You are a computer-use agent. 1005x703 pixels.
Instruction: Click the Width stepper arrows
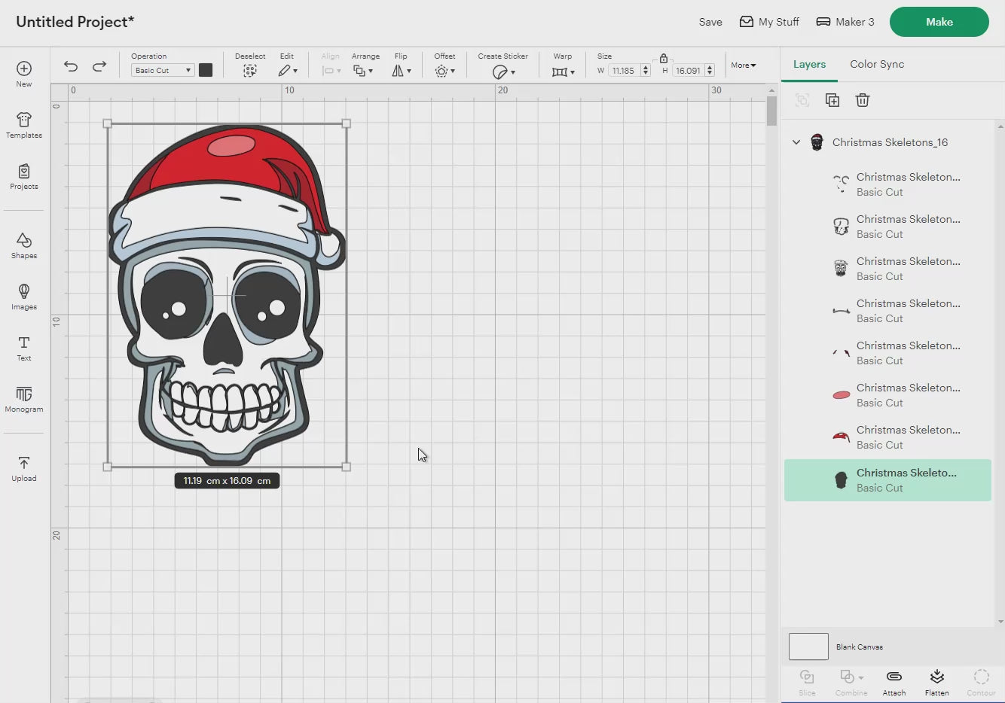coord(646,70)
